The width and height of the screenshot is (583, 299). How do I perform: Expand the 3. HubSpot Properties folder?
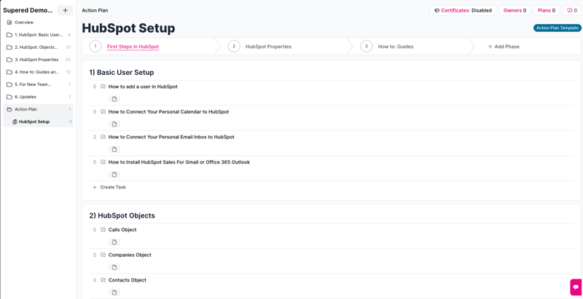[38, 60]
